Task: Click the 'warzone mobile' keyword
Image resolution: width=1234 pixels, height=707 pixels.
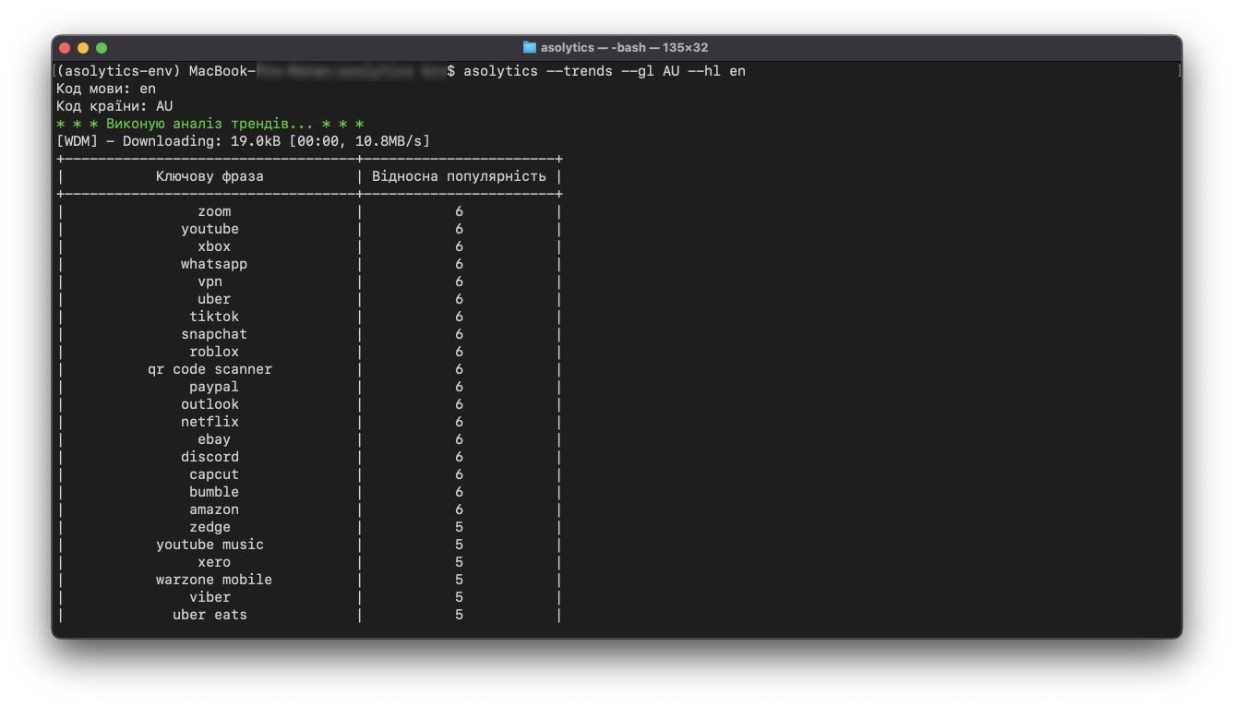Action: click(214, 580)
